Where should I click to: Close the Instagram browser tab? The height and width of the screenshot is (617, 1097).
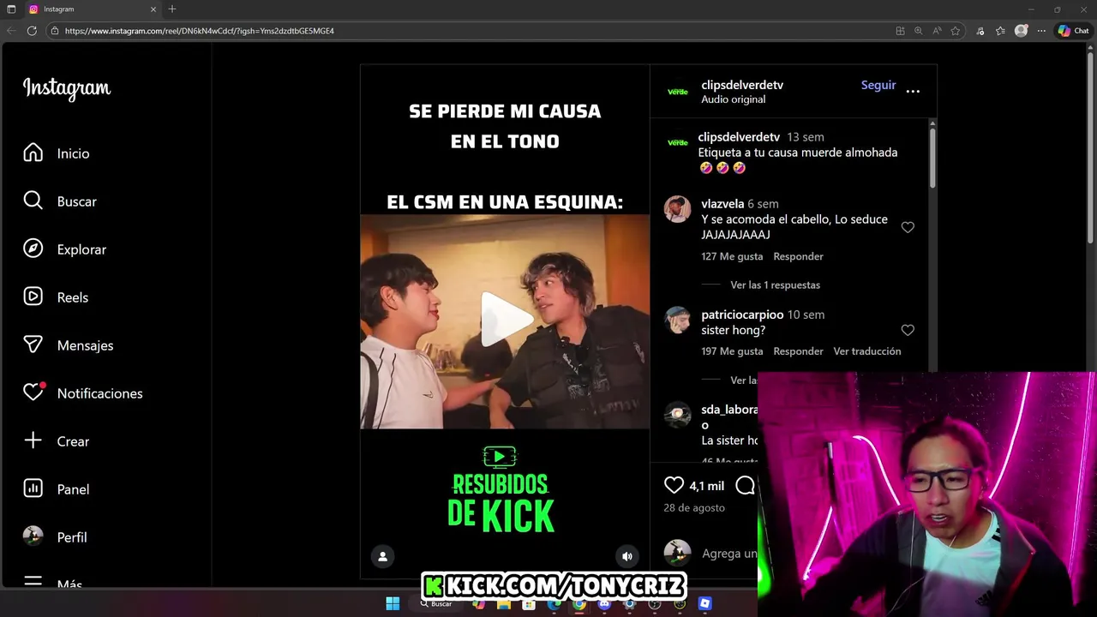tap(153, 9)
